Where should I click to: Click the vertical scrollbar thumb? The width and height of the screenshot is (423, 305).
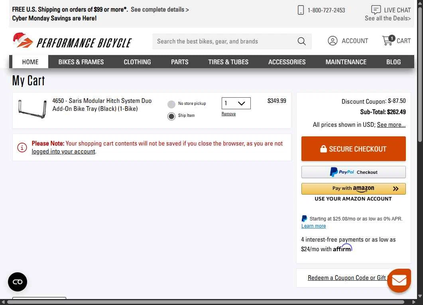pos(420,74)
